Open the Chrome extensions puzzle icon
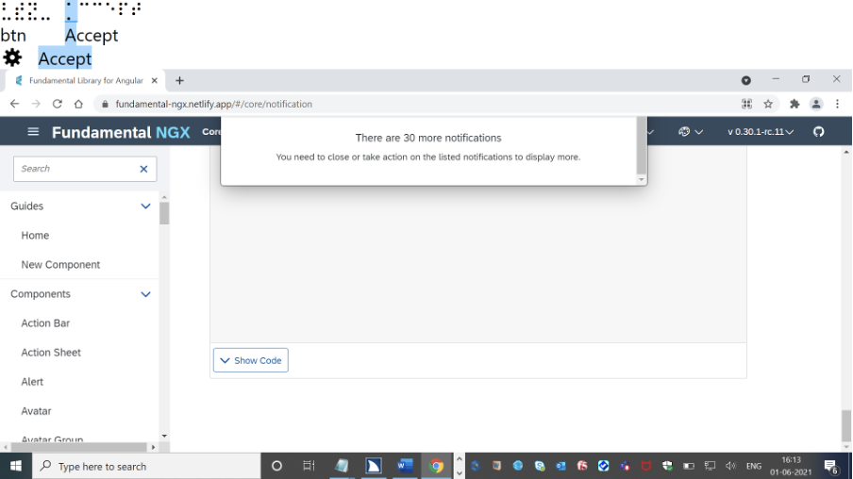 click(794, 104)
